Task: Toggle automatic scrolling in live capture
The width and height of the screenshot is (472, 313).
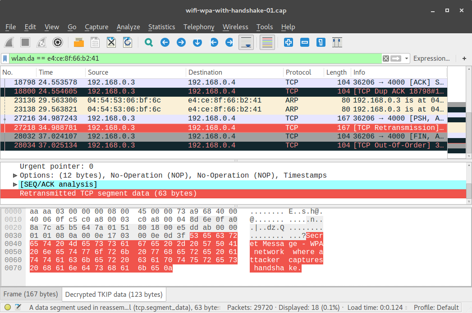Action: tap(246, 42)
